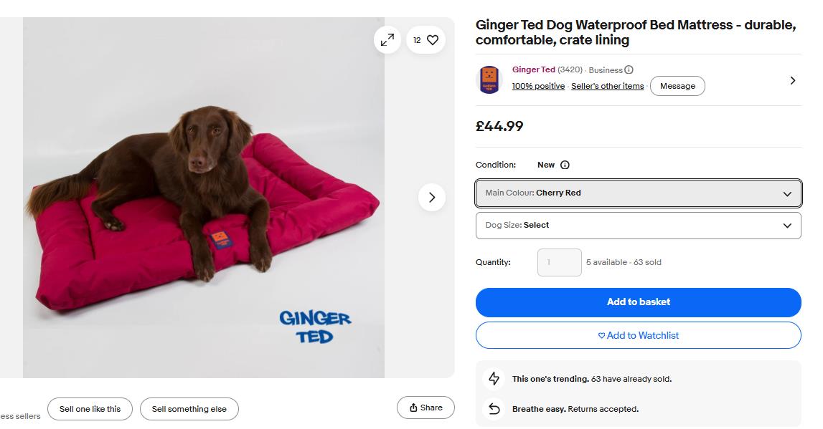Click Add to Watchlist button

(x=639, y=335)
